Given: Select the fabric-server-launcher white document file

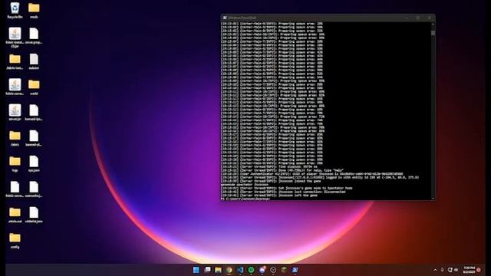Looking at the screenshot, I should [x=15, y=189].
